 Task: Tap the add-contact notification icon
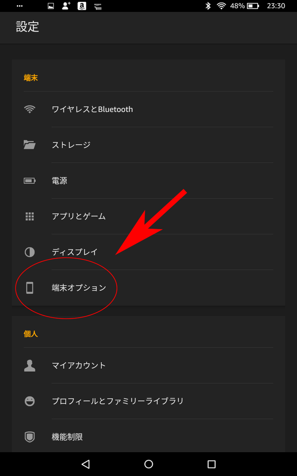point(66,6)
